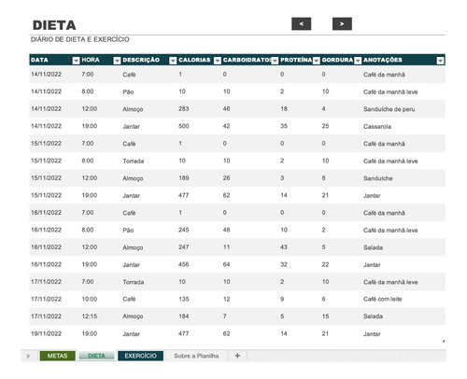This screenshot has width=467, height=379.
Task: Select calories cell with value 500
Action: point(184,126)
